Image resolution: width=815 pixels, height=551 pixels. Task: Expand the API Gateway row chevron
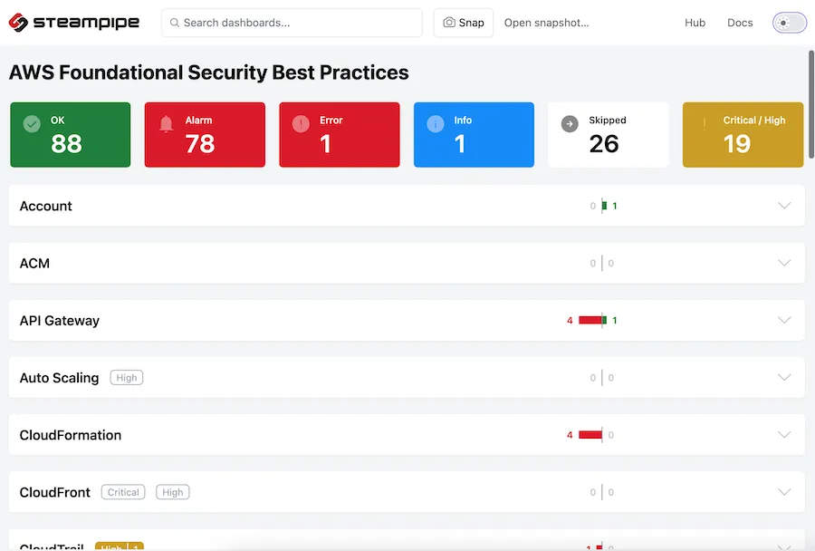click(784, 320)
